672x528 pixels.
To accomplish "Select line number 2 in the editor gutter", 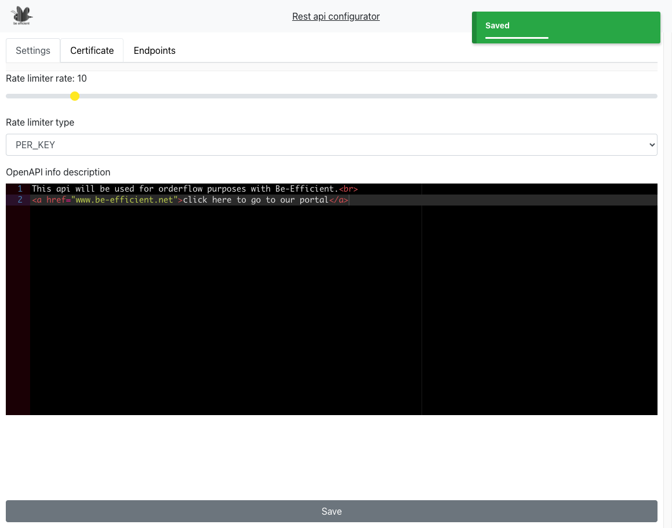I will (20, 200).
